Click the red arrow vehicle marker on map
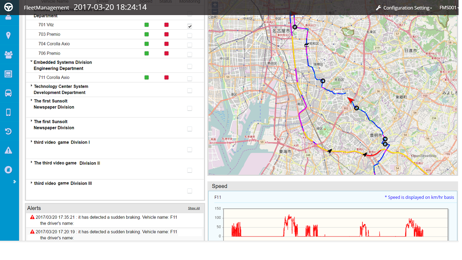Image resolution: width=462 pixels, height=260 pixels. 350,100
